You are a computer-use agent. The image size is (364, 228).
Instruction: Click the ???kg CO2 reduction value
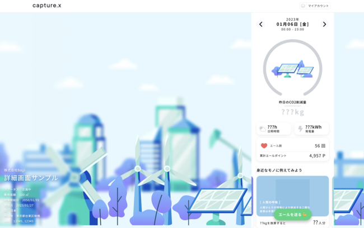[x=292, y=112]
